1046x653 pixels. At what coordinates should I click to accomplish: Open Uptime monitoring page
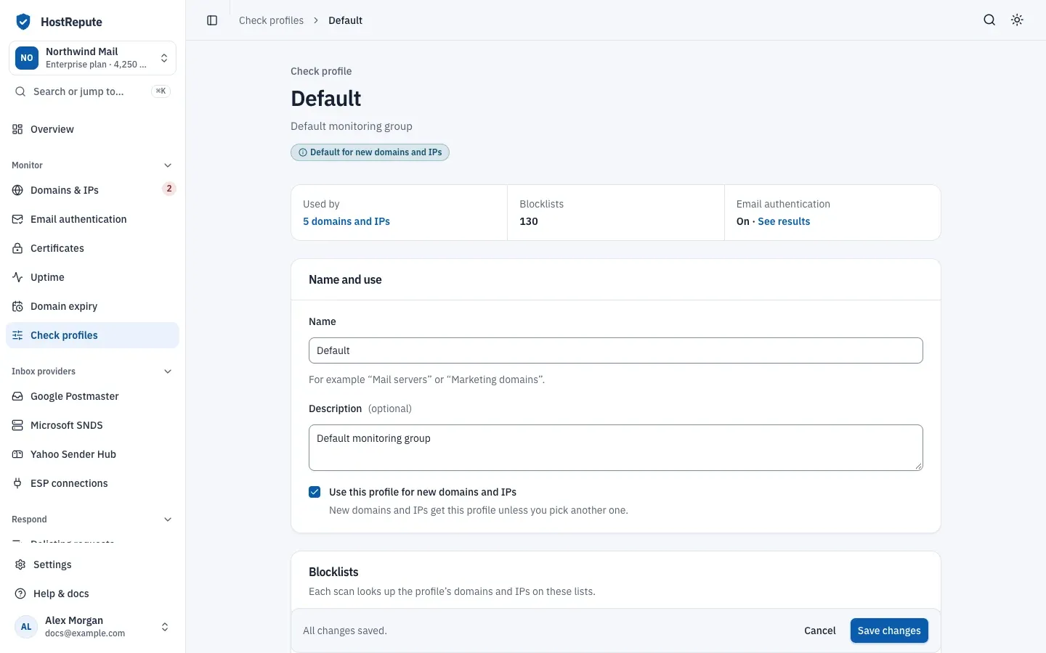(x=92, y=277)
